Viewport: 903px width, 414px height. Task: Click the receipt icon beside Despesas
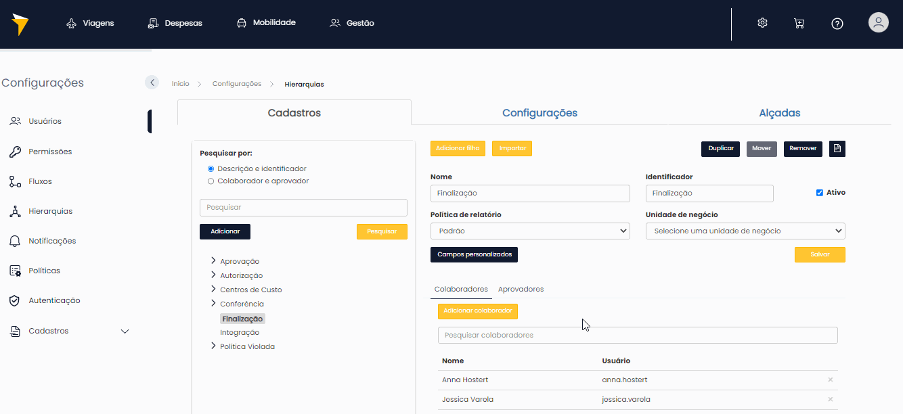pos(153,23)
